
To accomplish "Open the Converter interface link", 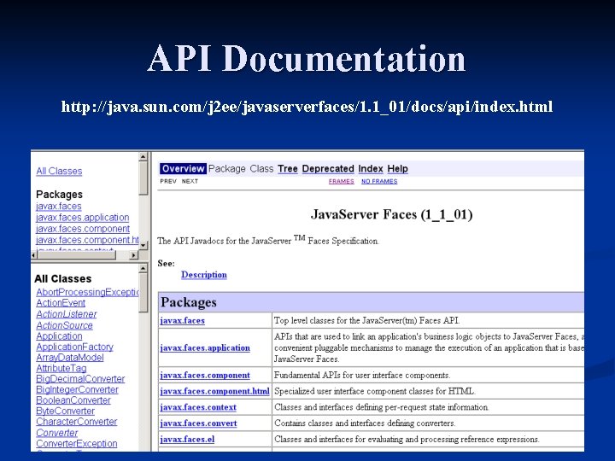I will [x=57, y=433].
